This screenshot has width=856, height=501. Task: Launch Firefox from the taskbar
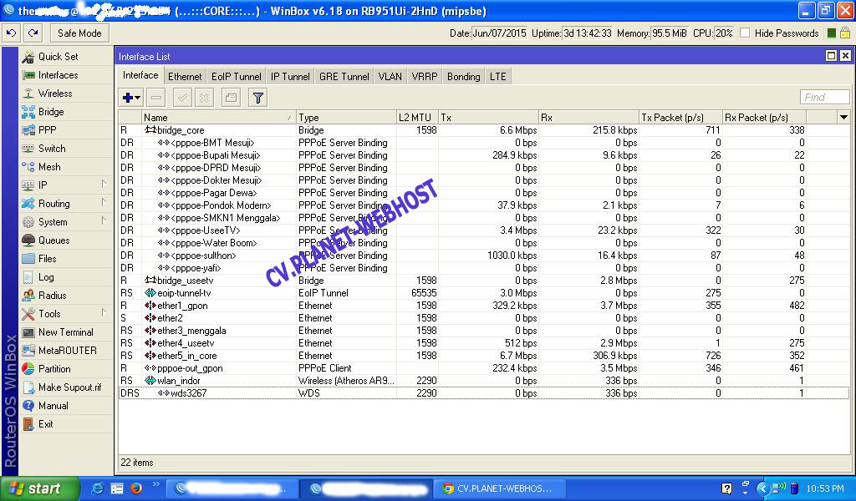pos(136,488)
